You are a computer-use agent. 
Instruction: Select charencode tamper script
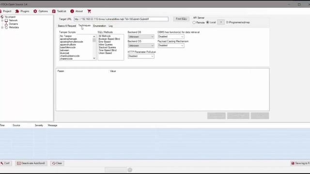[66, 59]
